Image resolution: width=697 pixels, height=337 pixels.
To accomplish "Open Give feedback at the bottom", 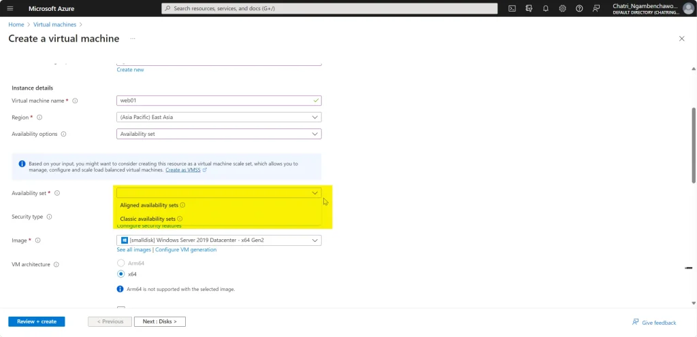I will [x=654, y=322].
